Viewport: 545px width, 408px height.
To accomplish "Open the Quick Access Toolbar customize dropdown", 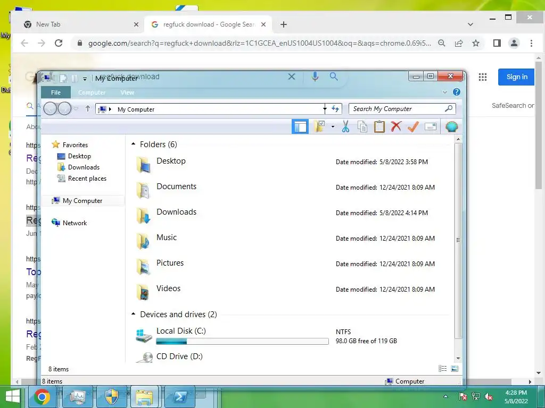I will pyautogui.click(x=85, y=79).
